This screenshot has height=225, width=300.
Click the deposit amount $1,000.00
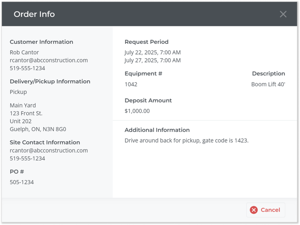pos(137,111)
